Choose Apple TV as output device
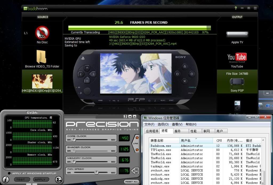273x185 pixels. tap(237, 34)
